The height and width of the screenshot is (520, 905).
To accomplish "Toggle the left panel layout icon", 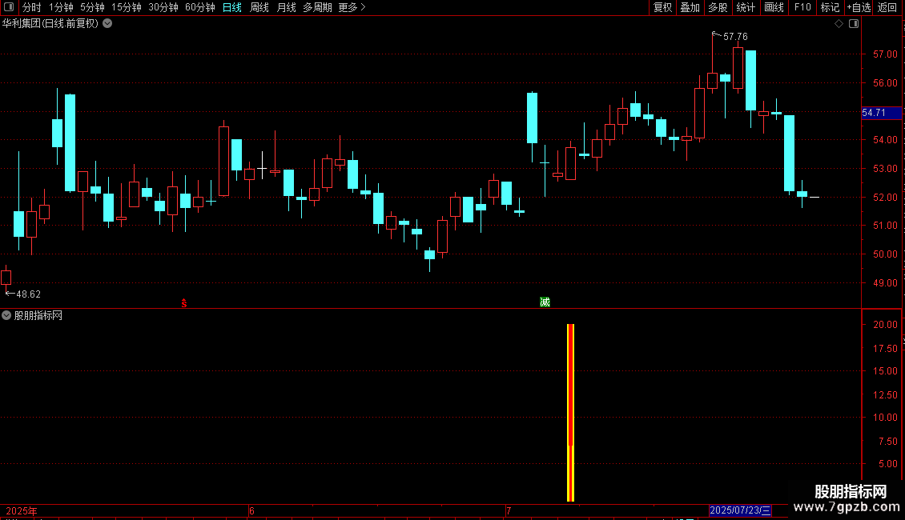I will pyautogui.click(x=9, y=7).
